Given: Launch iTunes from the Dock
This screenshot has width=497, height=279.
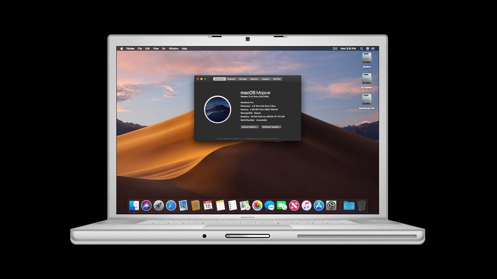Looking at the screenshot, I should click(306, 205).
